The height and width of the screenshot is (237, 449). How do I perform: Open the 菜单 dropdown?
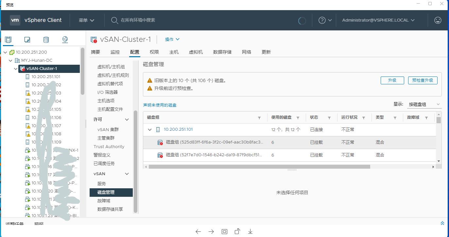[86, 20]
